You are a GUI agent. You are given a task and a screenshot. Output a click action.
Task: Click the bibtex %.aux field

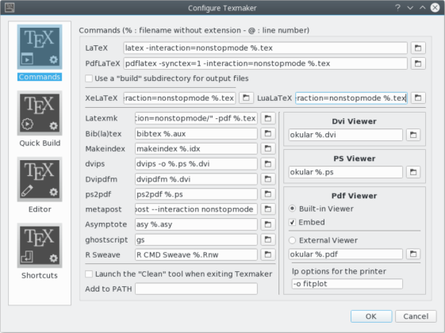pyautogui.click(x=196, y=133)
